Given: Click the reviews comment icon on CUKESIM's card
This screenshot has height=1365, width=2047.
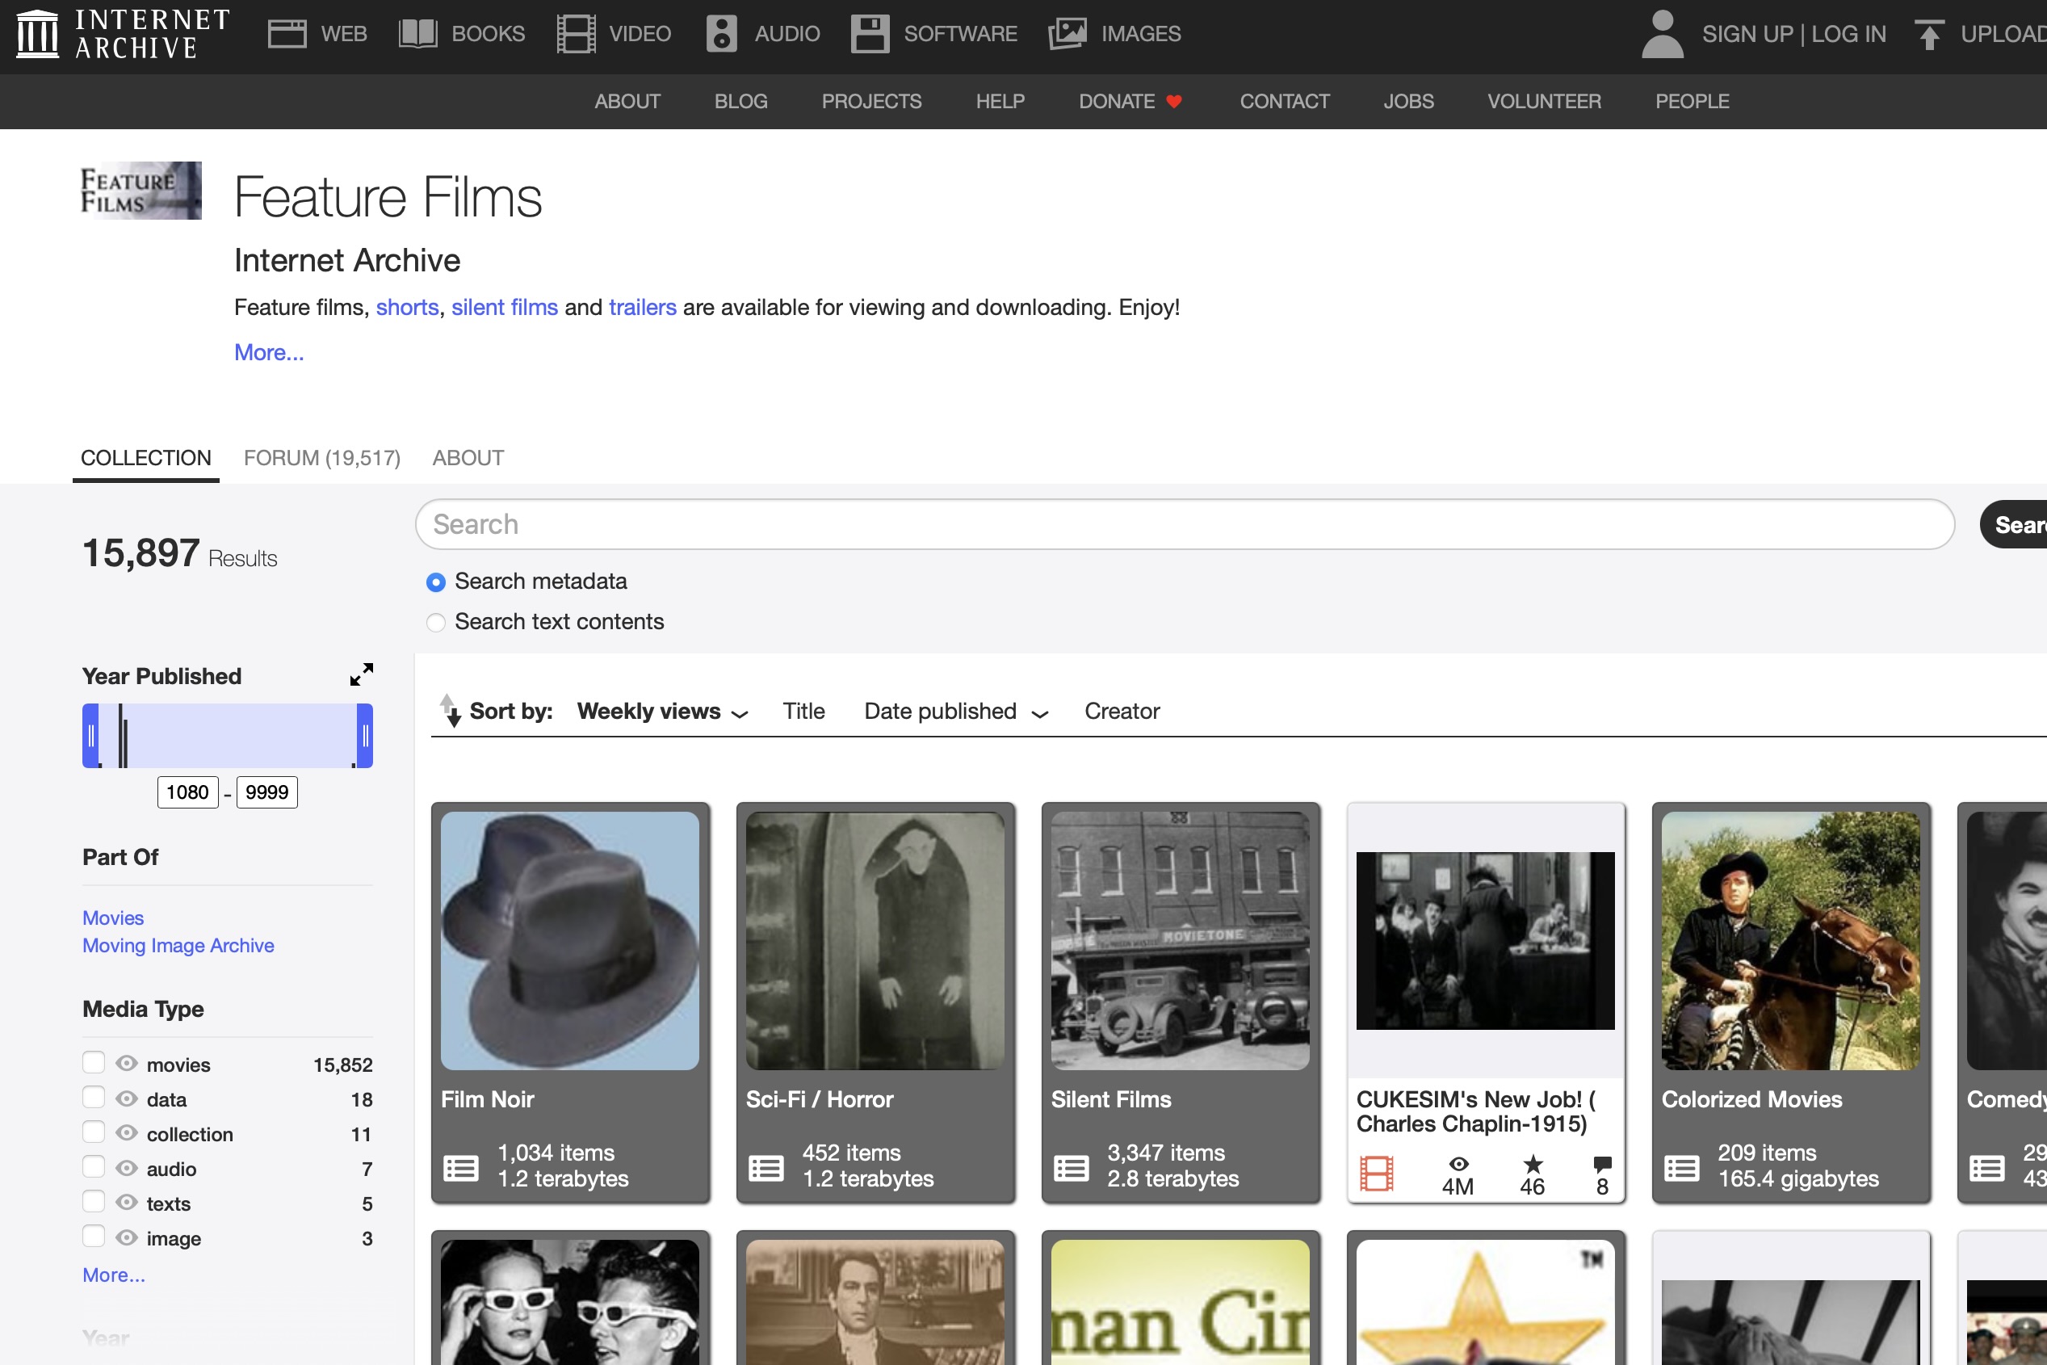Looking at the screenshot, I should click(1602, 1164).
